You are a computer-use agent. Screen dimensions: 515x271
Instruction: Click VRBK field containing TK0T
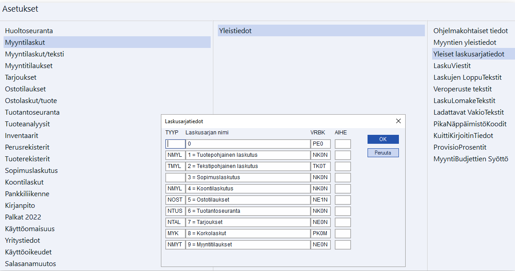pyautogui.click(x=320, y=166)
